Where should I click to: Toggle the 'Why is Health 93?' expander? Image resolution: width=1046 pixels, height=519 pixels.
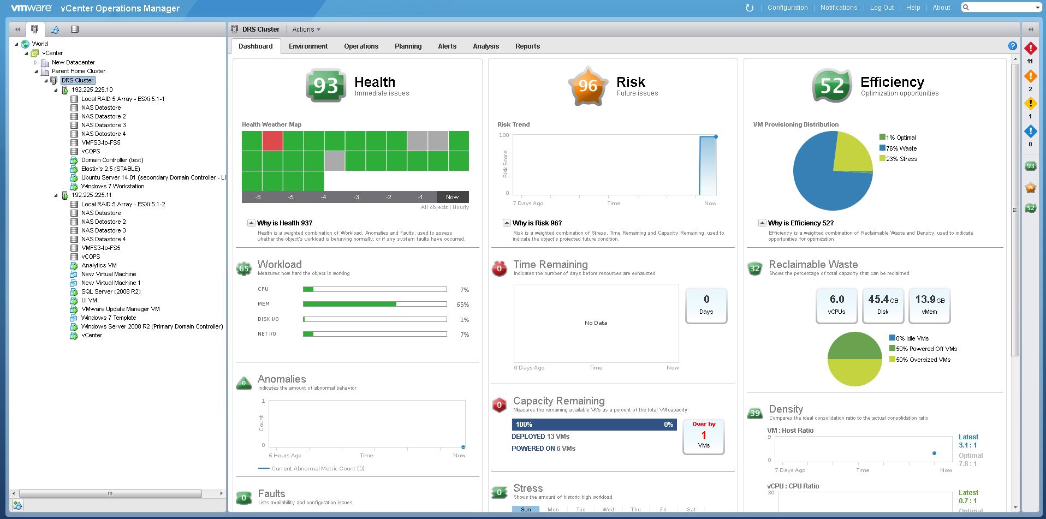(x=251, y=223)
